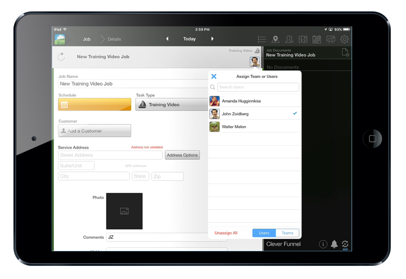
Task: Switch to the Teams tab
Action: (x=287, y=233)
